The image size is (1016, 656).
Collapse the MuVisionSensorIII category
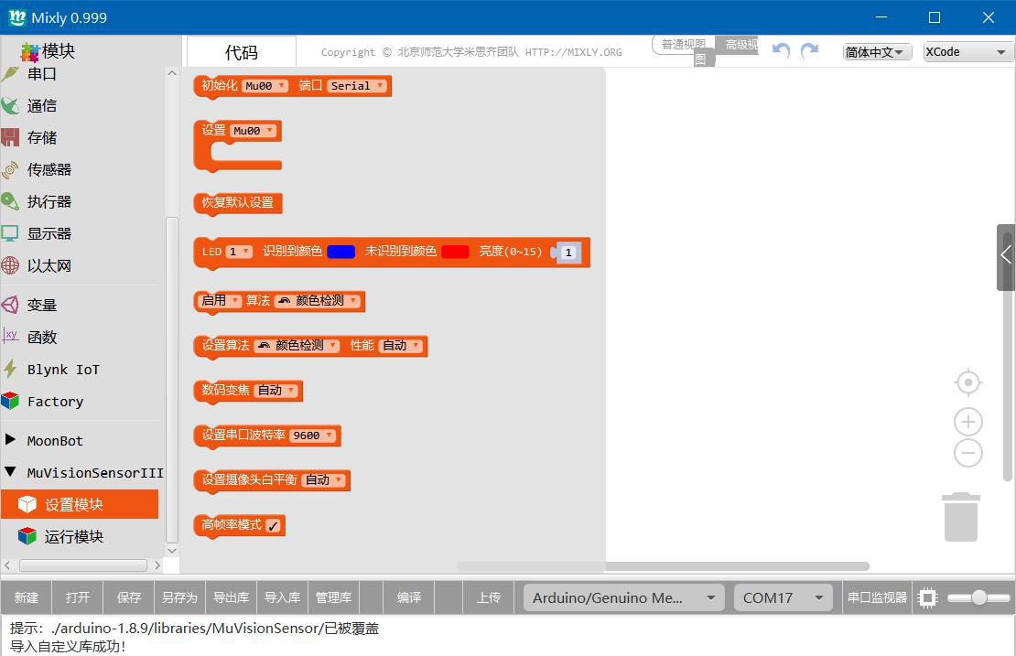10,471
